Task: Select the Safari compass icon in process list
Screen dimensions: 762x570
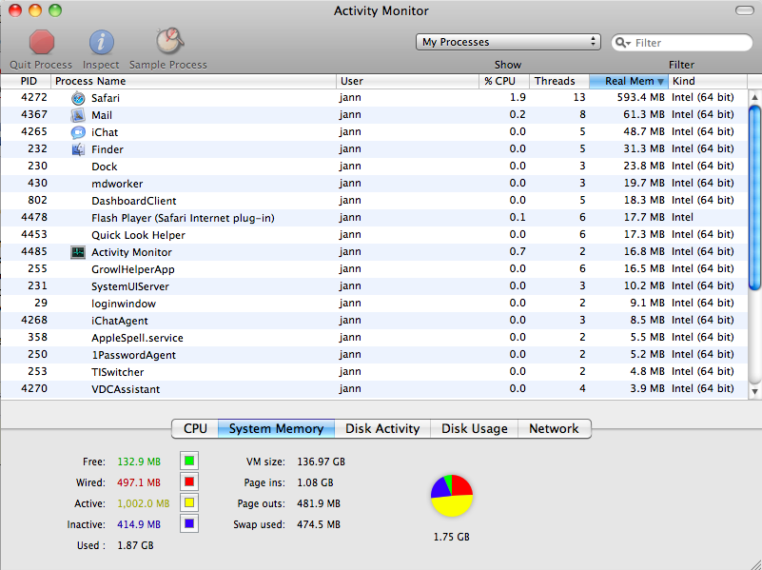Action: 78,98
